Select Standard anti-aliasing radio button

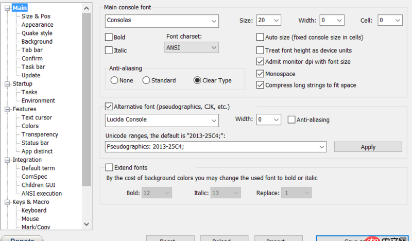pyautogui.click(x=146, y=80)
